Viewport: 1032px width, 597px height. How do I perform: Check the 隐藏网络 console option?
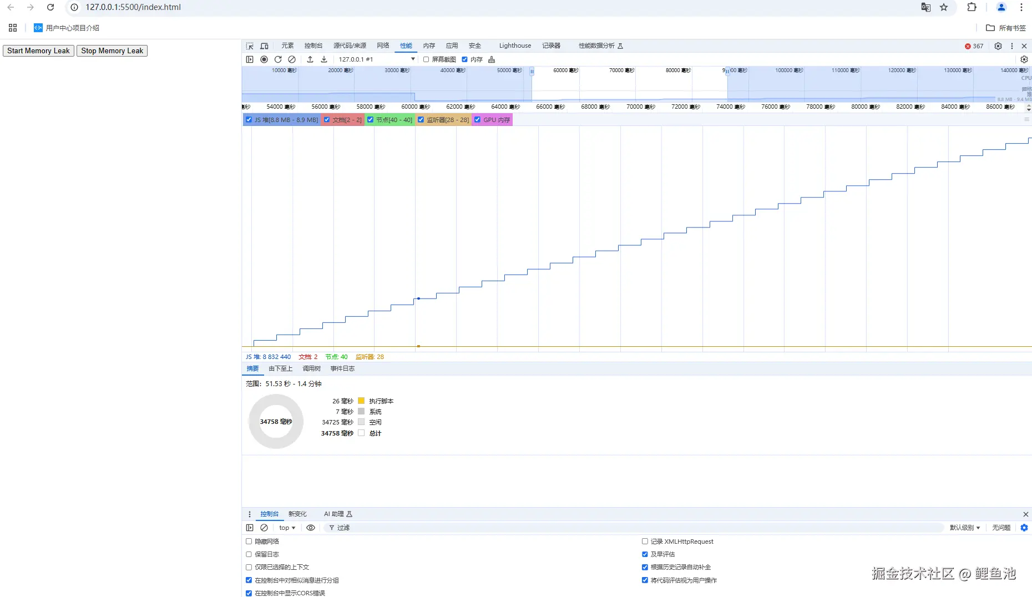[x=249, y=542]
